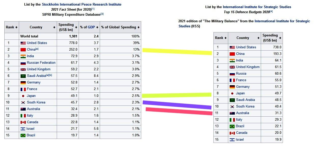Click the purple line connecting South Korea rows

click(x=177, y=105)
